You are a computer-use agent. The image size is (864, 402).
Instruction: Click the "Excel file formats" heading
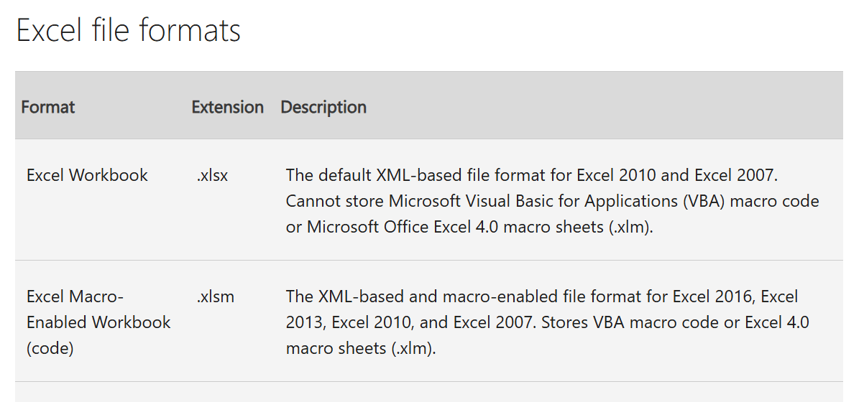coord(129,31)
